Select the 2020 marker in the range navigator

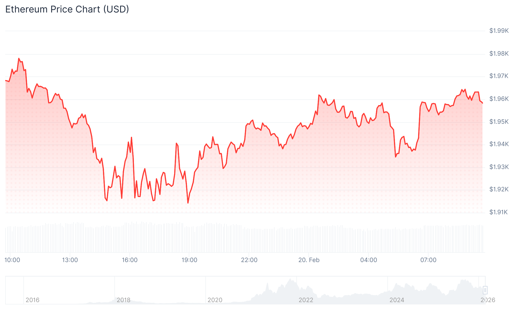coord(215,300)
